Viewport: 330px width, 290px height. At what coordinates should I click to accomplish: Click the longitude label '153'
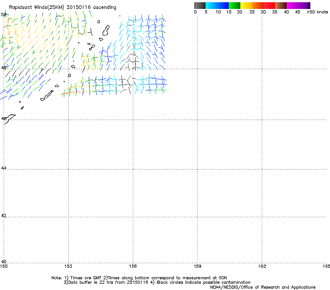68,266
